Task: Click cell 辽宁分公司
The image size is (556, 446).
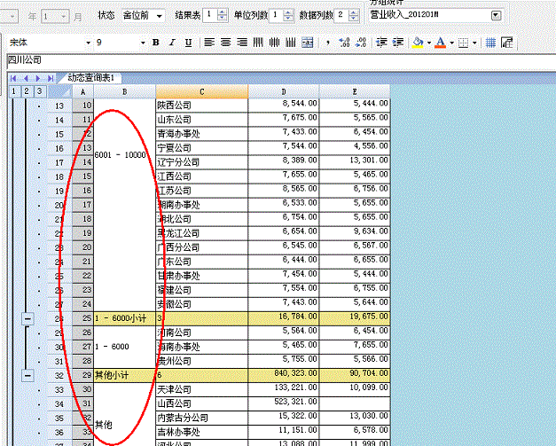Action: point(202,162)
